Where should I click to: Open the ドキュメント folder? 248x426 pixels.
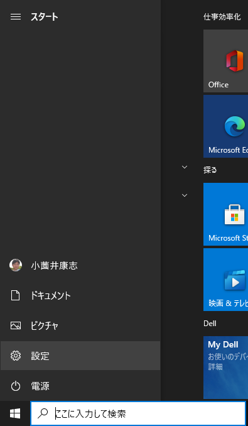point(80,295)
